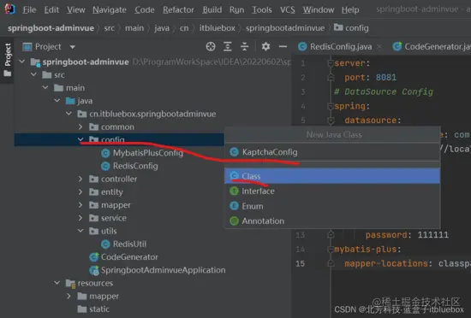Screen dimensions: 471x318
Task: Click the Select Opened File target icon
Action: [211, 46]
